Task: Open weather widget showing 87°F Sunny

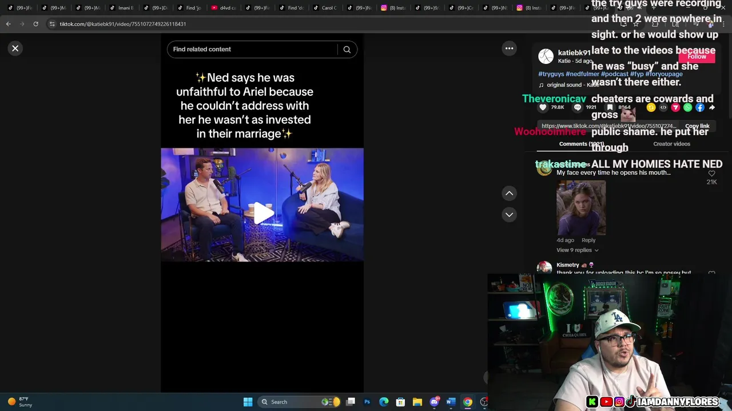Action: (19, 402)
